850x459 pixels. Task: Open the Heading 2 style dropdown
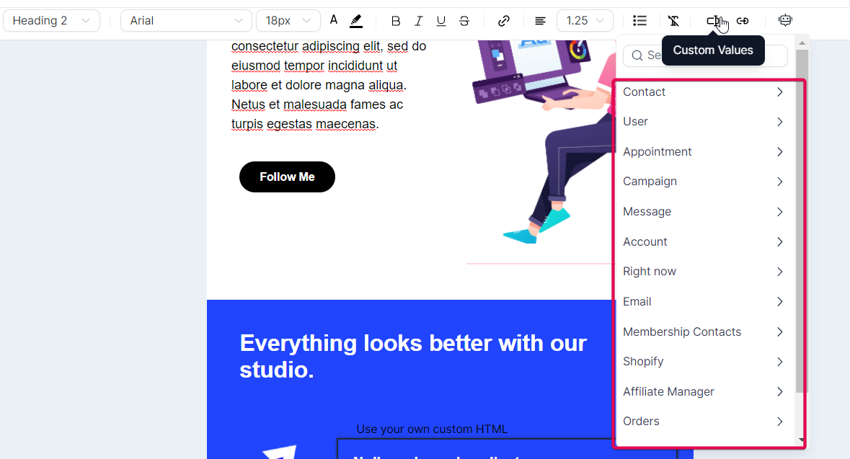pos(51,21)
